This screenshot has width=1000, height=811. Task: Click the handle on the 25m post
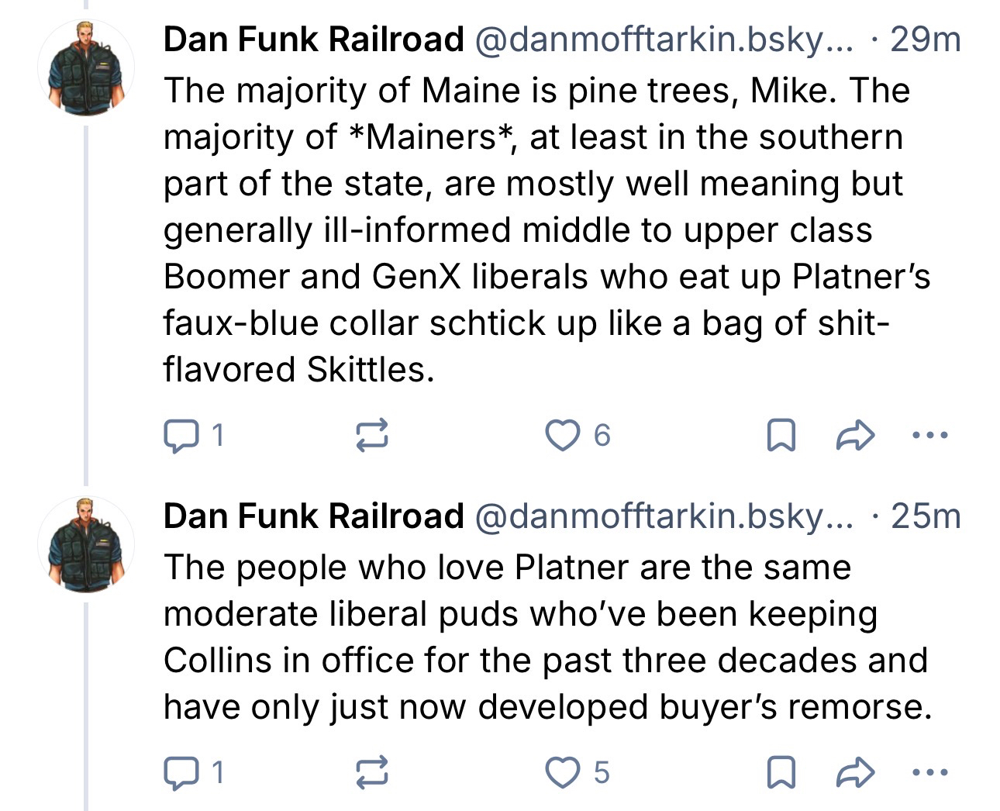[x=662, y=516]
